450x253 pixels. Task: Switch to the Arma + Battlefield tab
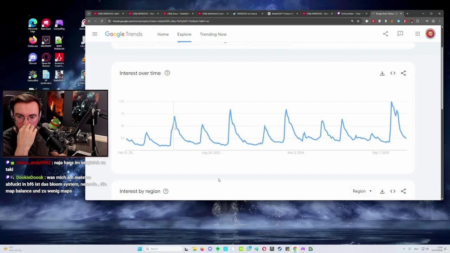[x=178, y=14]
